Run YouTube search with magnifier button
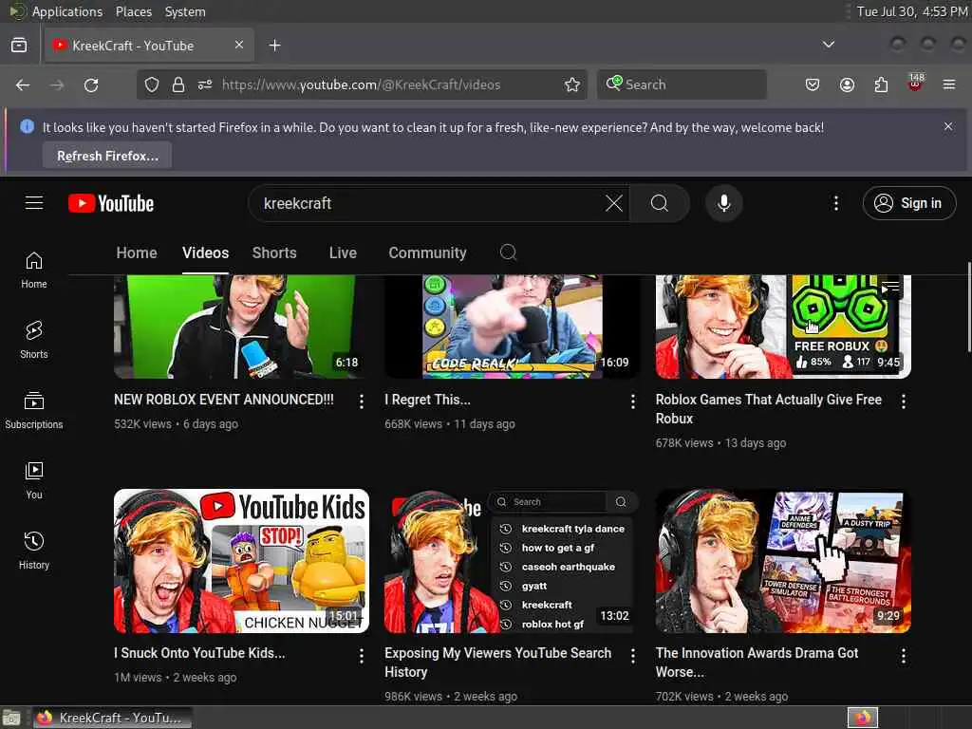The image size is (972, 729). pyautogui.click(x=660, y=203)
